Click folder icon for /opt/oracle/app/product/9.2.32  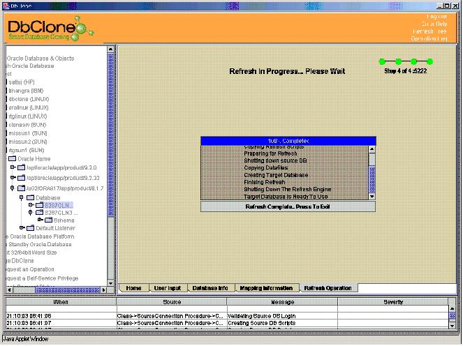pyautogui.click(x=21, y=178)
